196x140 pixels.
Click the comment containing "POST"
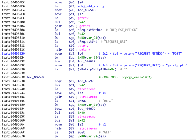(140, 54)
